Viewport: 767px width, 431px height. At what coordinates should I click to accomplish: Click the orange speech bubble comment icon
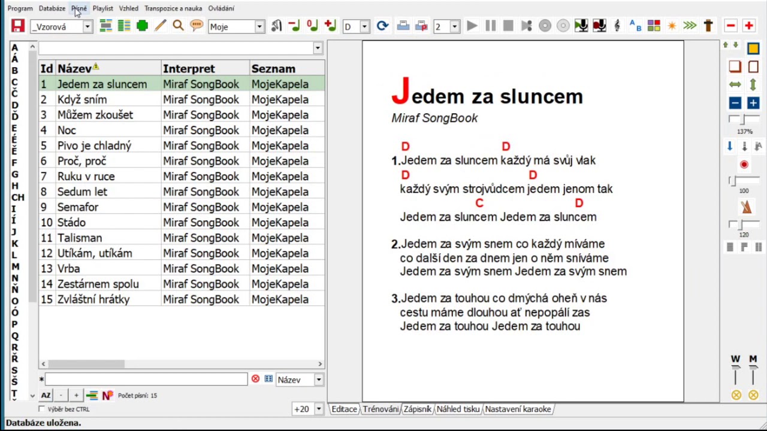[x=197, y=26]
